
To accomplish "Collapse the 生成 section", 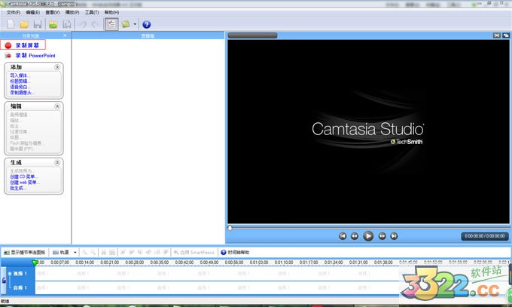I will tap(57, 163).
